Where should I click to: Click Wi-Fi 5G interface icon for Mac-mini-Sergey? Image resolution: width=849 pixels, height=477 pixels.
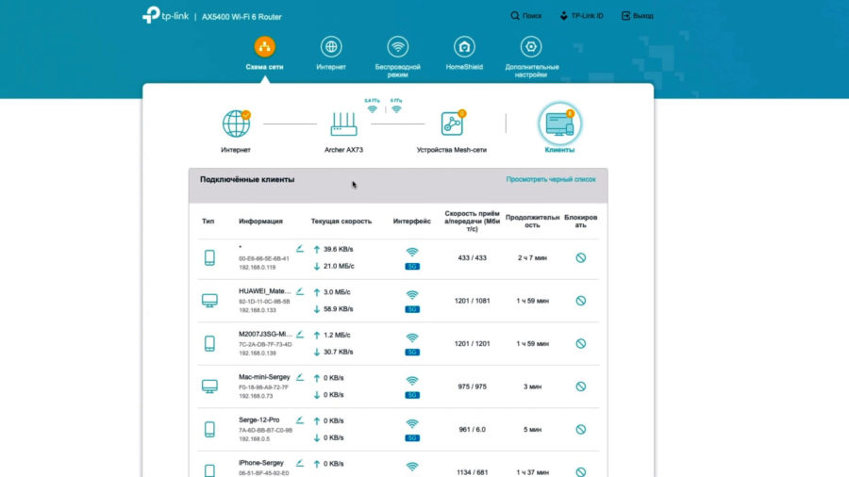click(412, 387)
